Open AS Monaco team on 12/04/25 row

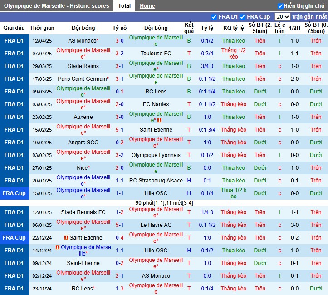[83, 41]
